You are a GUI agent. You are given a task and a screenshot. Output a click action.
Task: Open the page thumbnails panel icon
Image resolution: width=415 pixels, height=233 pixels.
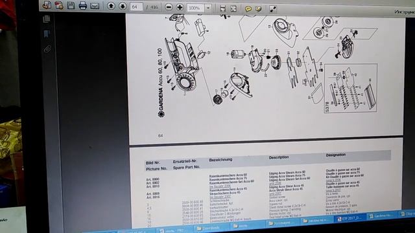[x=47, y=19]
